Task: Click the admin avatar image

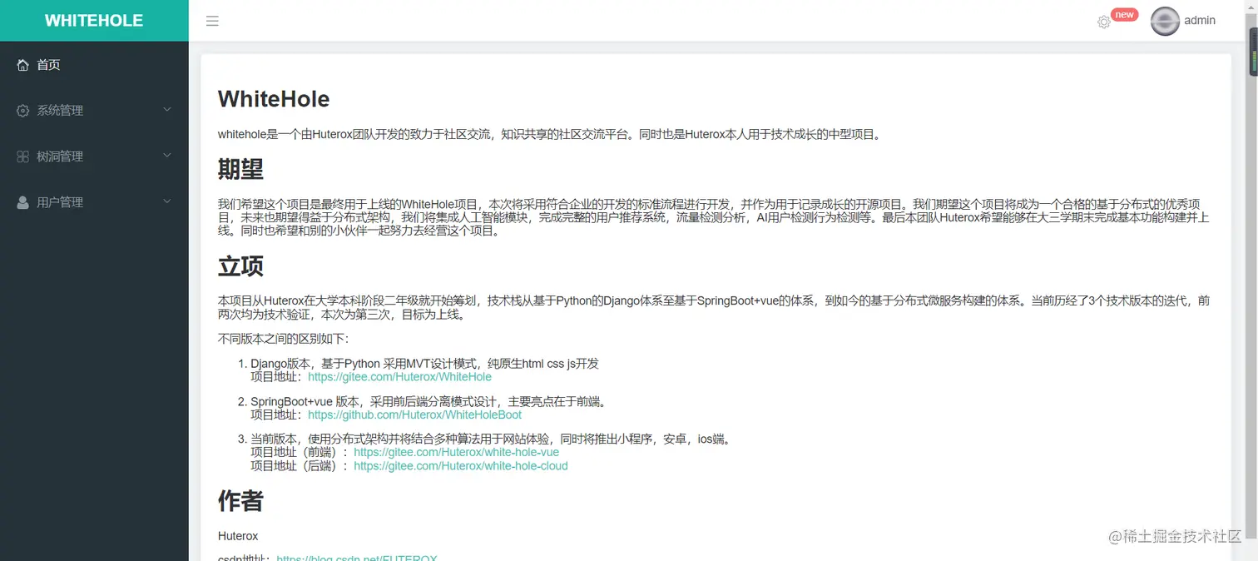Action: tap(1165, 21)
